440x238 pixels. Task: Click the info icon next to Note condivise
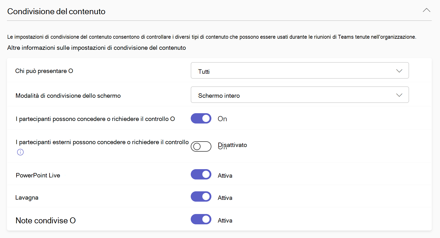tap(73, 220)
